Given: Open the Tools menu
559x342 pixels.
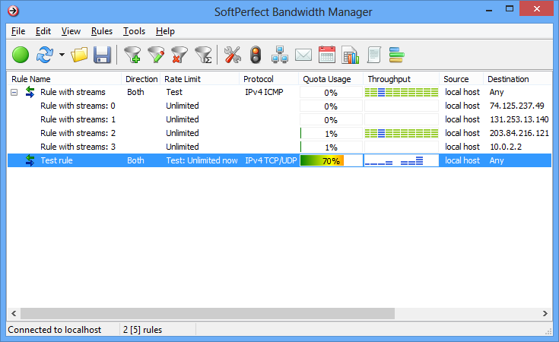Looking at the screenshot, I should [x=134, y=31].
